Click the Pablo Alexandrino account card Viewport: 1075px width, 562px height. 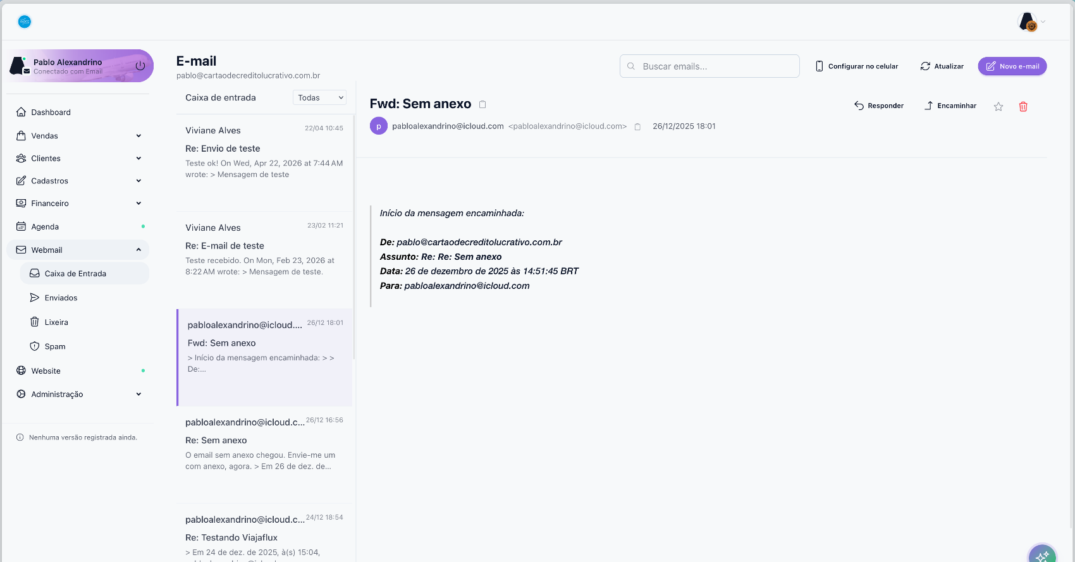[80, 66]
